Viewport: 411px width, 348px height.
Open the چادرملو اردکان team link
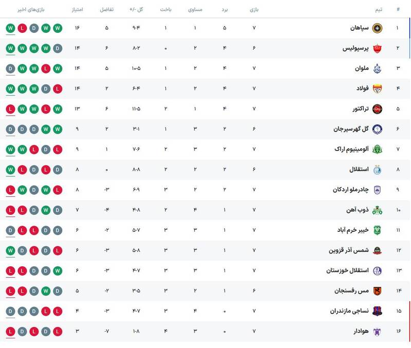(350, 190)
